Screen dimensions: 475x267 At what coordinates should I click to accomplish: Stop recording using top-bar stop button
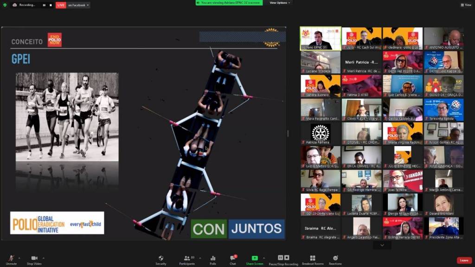click(50, 5)
